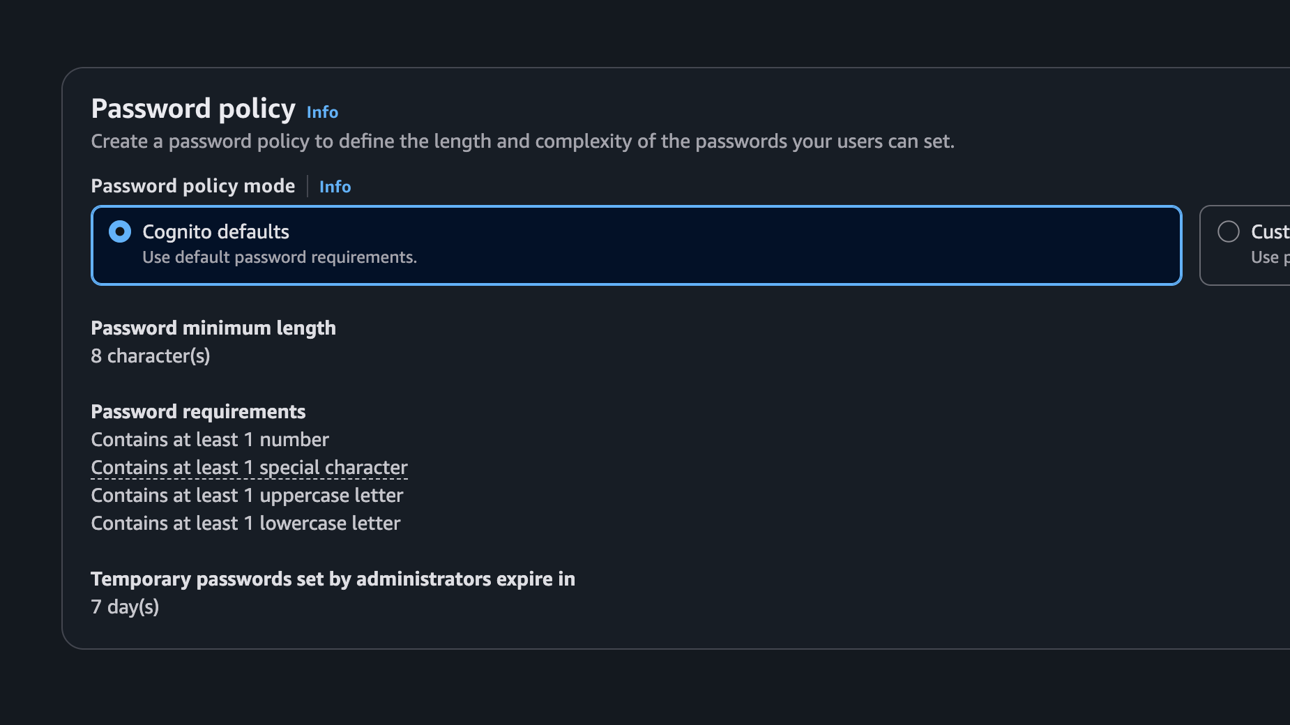Click the Password policy heading
Image resolution: width=1290 pixels, height=725 pixels.
[x=193, y=109]
